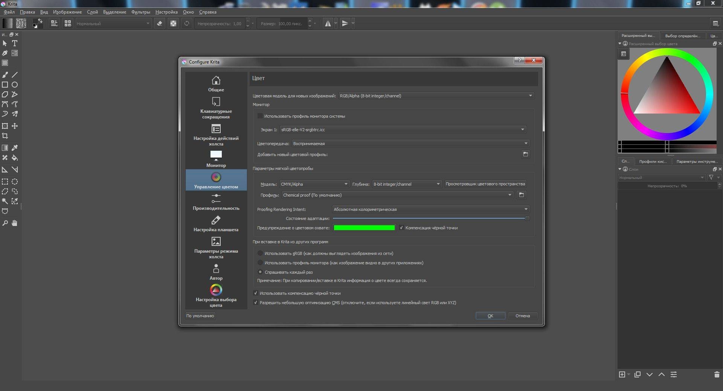Screen dimensions: 723x391
Task: Open the gradient preset chooser
Action: coord(8,23)
